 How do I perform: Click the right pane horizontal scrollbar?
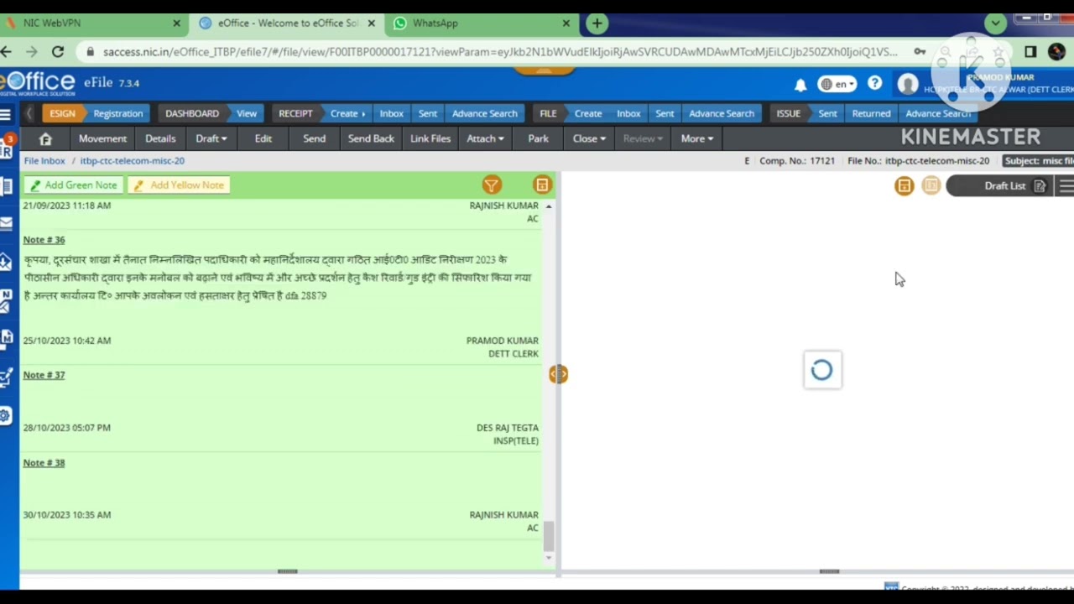pos(829,572)
